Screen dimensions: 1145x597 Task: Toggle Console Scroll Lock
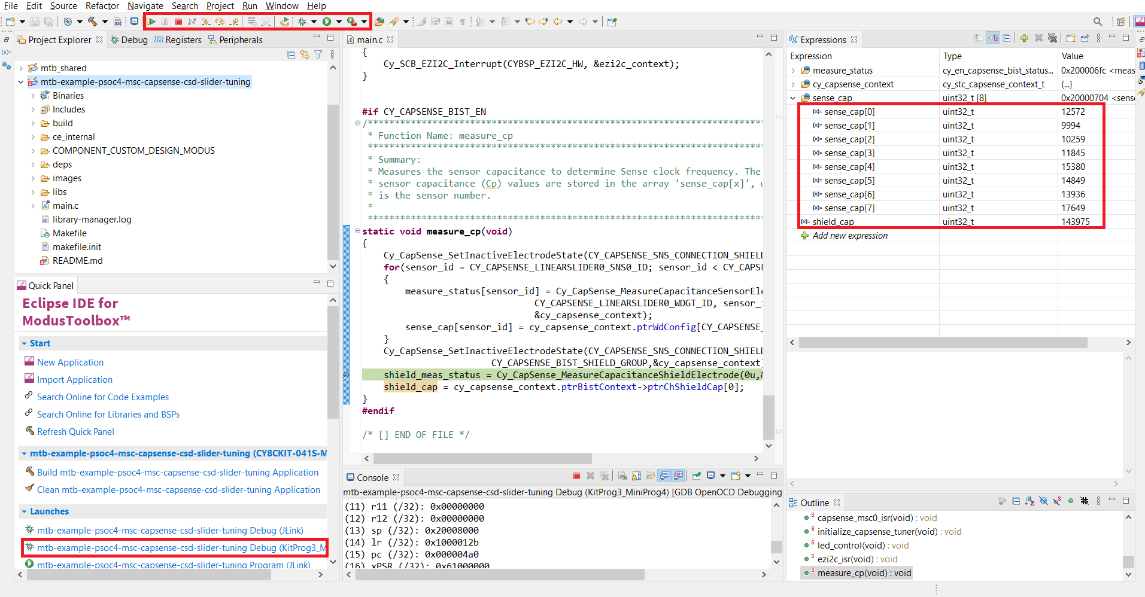point(636,476)
